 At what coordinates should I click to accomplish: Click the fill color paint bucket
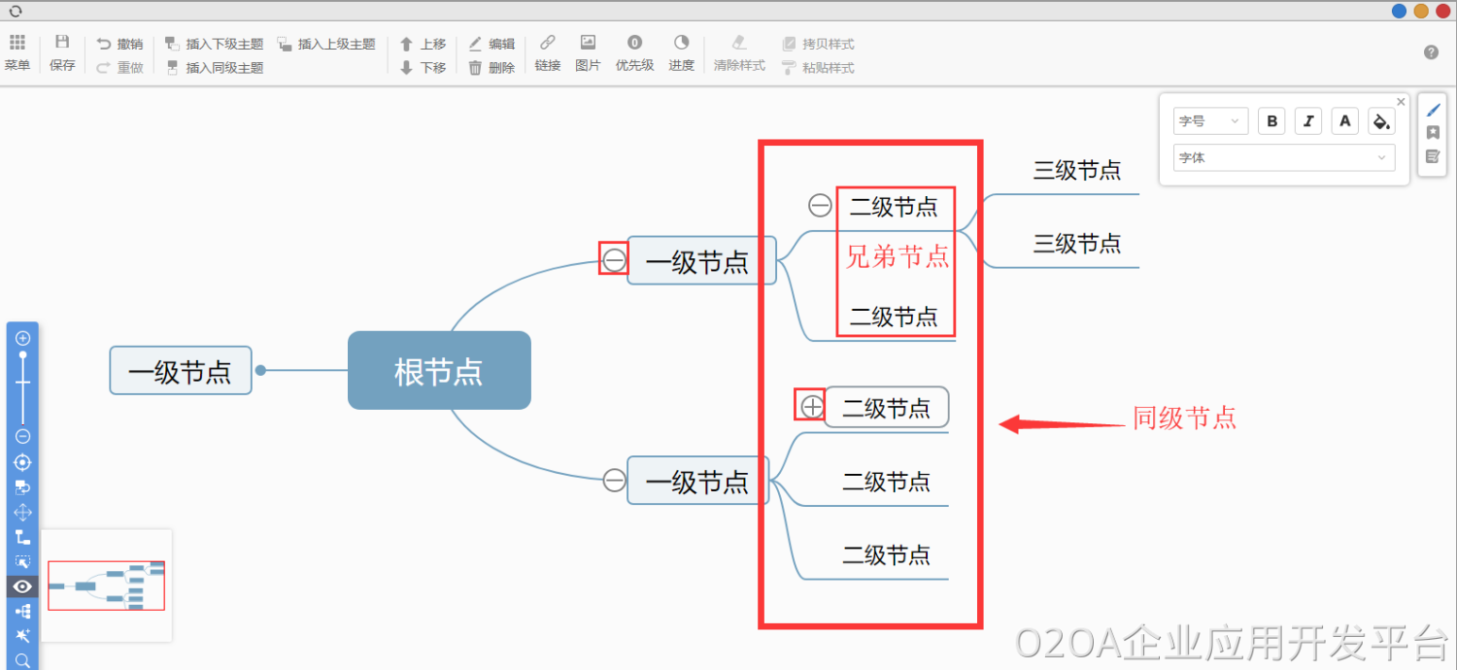point(1380,121)
